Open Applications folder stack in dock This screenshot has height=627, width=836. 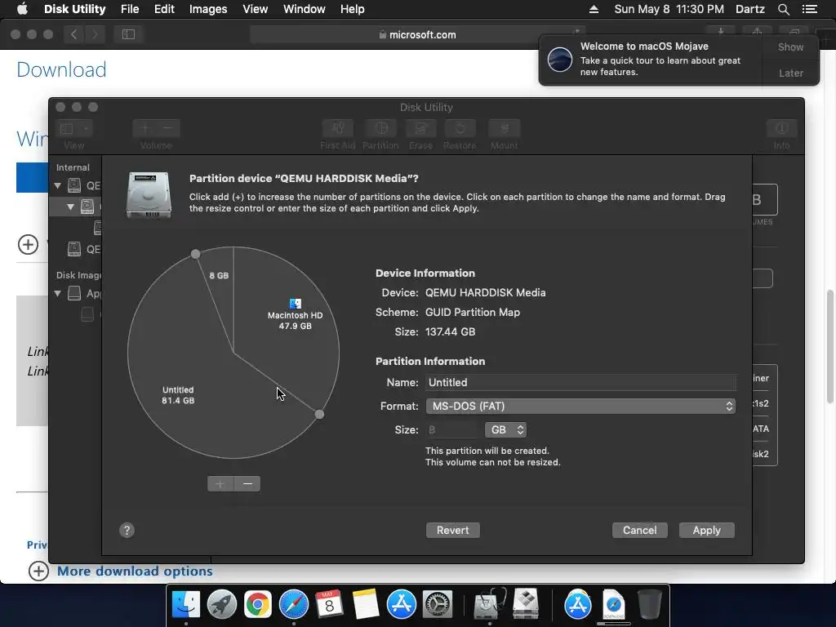(x=578, y=604)
